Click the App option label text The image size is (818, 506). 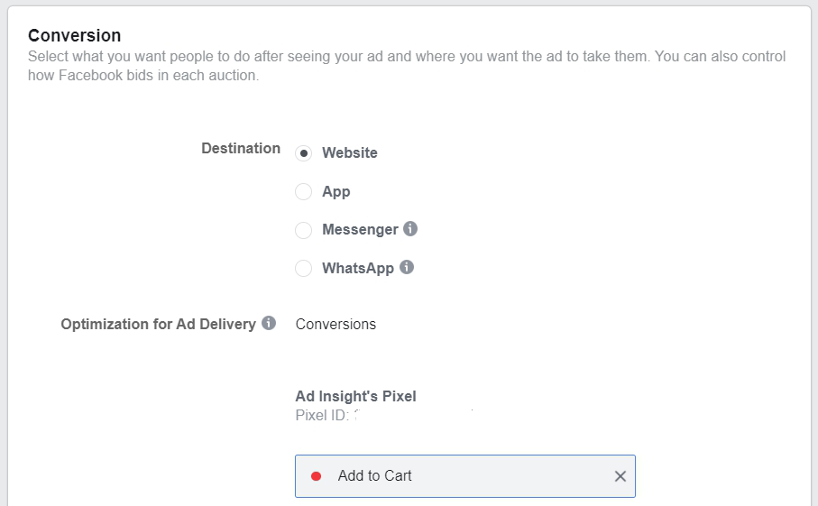pyautogui.click(x=336, y=192)
